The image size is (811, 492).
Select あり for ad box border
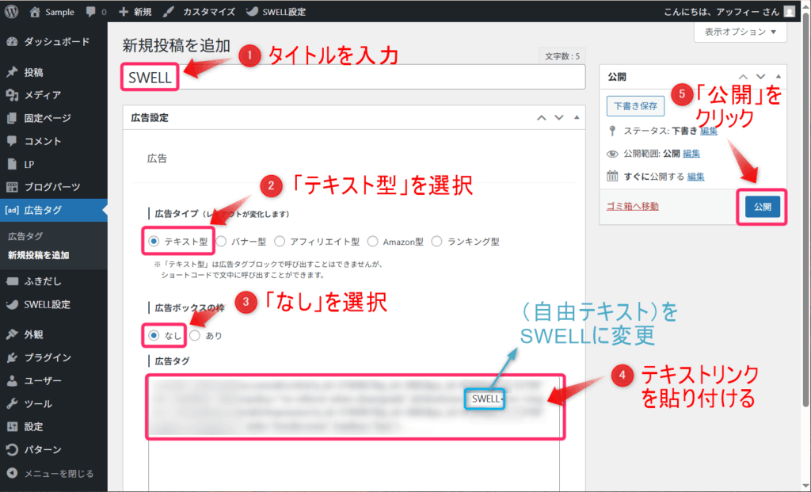195,335
